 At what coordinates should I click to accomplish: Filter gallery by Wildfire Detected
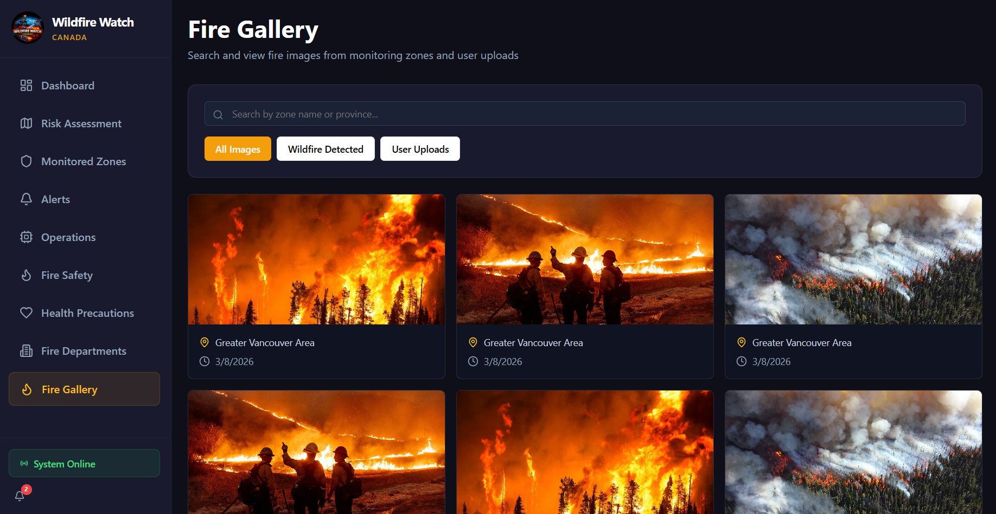[x=325, y=149]
